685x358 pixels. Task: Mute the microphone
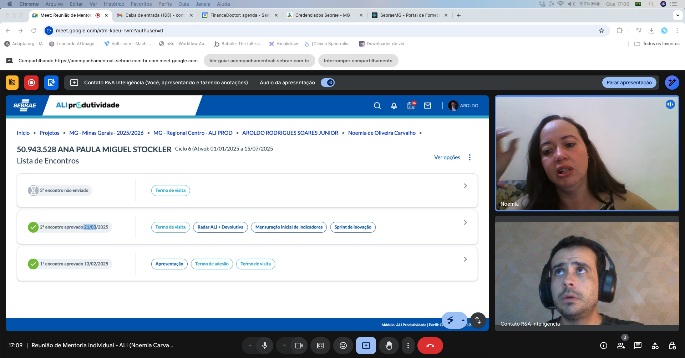coord(265,346)
